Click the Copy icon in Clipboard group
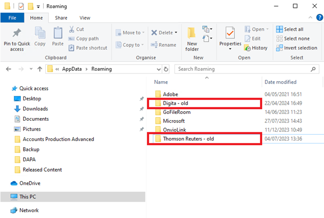 pos(40,34)
